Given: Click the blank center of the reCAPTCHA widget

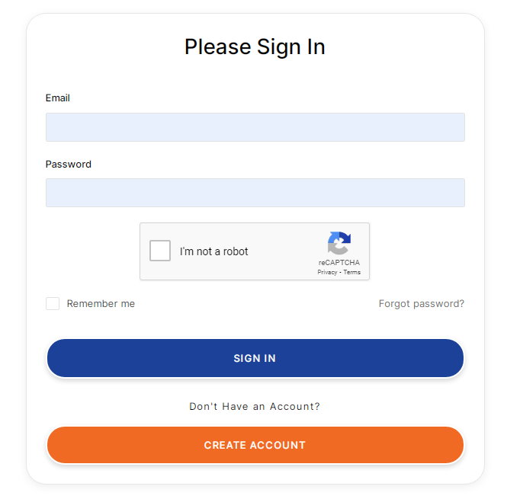Looking at the screenshot, I should pos(281,251).
